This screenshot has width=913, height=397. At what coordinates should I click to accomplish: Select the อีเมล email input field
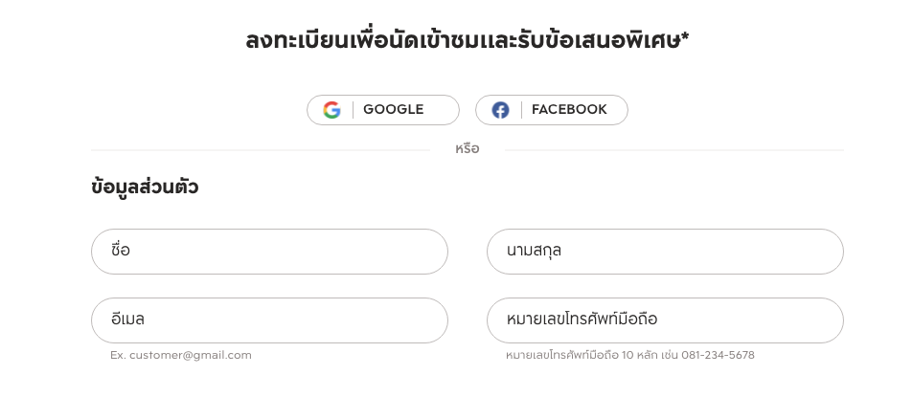tap(269, 320)
